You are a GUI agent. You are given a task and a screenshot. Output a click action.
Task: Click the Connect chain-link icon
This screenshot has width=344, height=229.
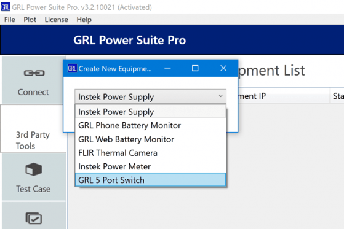pyautogui.click(x=34, y=73)
